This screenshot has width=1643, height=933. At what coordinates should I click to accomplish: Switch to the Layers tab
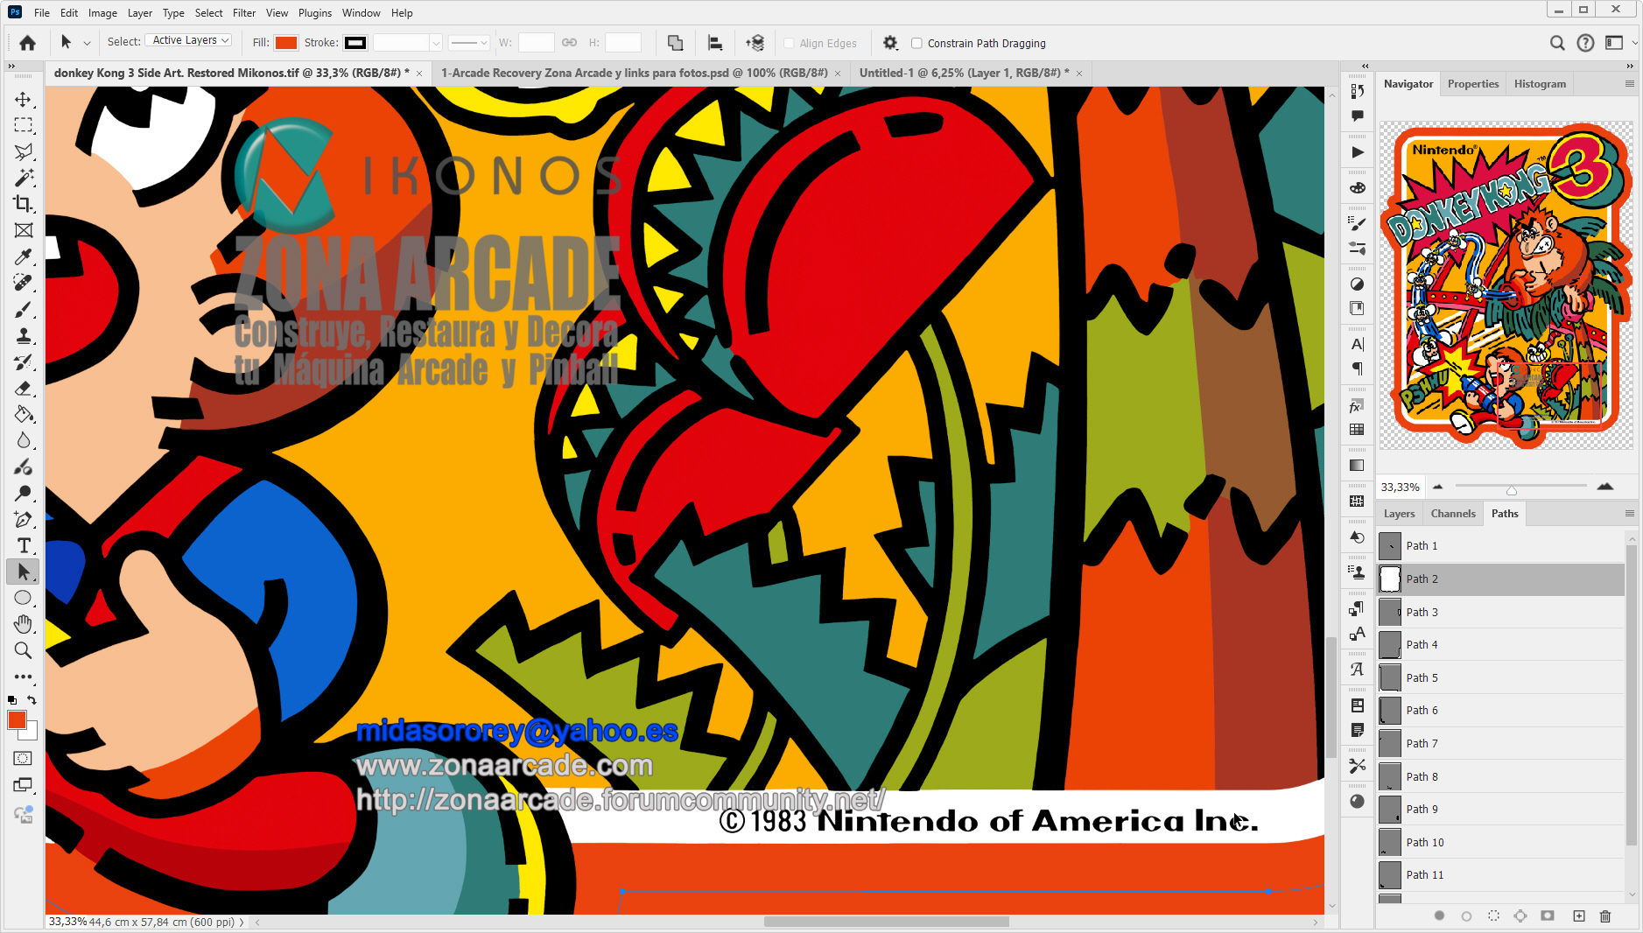(1399, 514)
